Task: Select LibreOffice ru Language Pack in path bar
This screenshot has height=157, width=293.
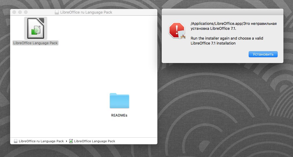Action: click(x=41, y=141)
